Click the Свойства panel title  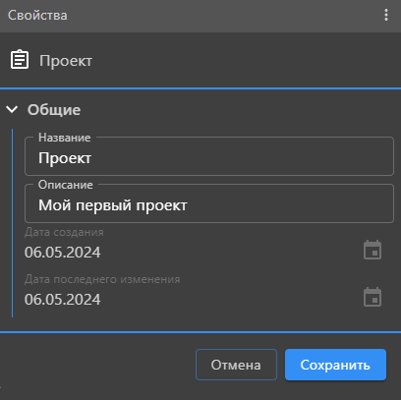(37, 15)
